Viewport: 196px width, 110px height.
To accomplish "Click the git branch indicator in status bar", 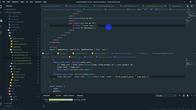I will [3, 109].
